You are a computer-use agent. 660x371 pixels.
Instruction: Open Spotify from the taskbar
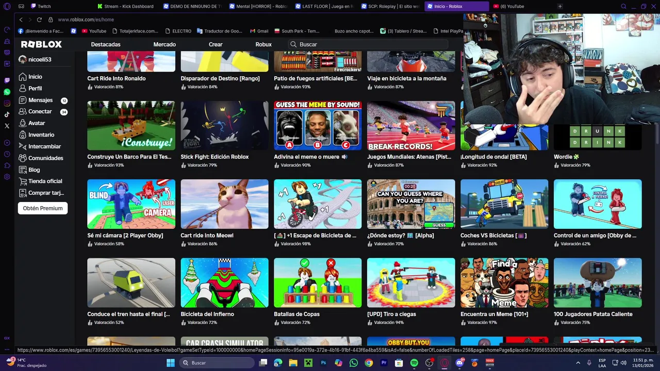(x=414, y=363)
